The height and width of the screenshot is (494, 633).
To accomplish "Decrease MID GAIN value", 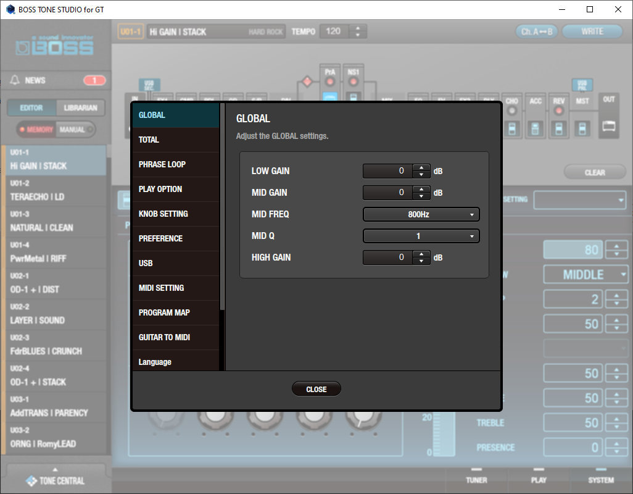I will click(x=421, y=196).
